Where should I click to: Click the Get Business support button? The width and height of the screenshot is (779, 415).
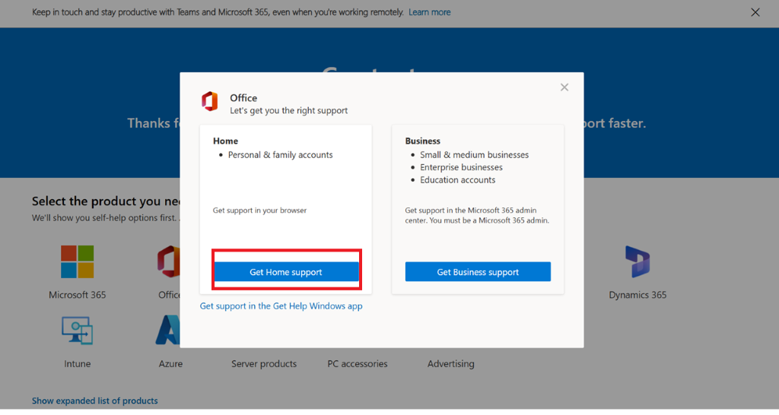tap(478, 272)
